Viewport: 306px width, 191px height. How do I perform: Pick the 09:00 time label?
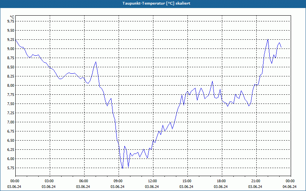(117, 181)
